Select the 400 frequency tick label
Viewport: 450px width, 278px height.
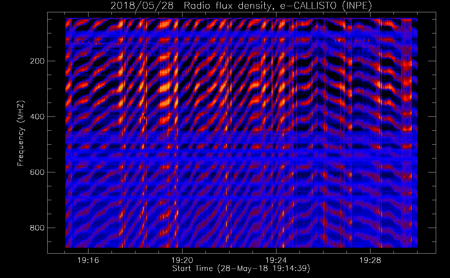pos(37,117)
